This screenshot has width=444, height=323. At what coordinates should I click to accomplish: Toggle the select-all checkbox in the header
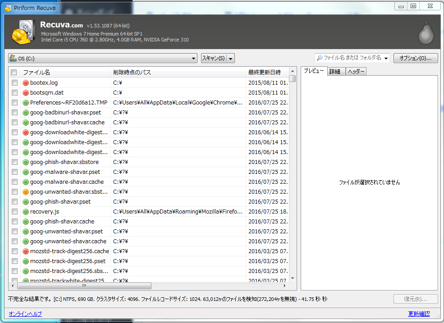[x=14, y=72]
